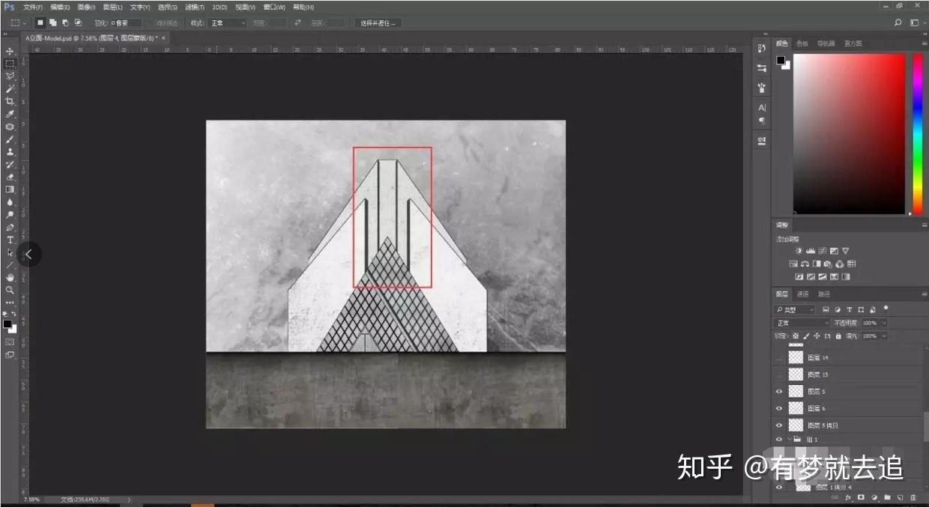This screenshot has height=507, width=929.
Task: Click the search magnifier icon top right
Action: [x=898, y=23]
